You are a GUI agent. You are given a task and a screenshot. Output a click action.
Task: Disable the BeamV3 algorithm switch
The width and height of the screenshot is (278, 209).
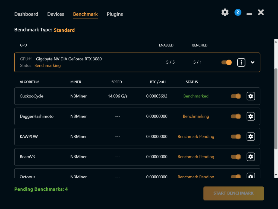pos(236,157)
